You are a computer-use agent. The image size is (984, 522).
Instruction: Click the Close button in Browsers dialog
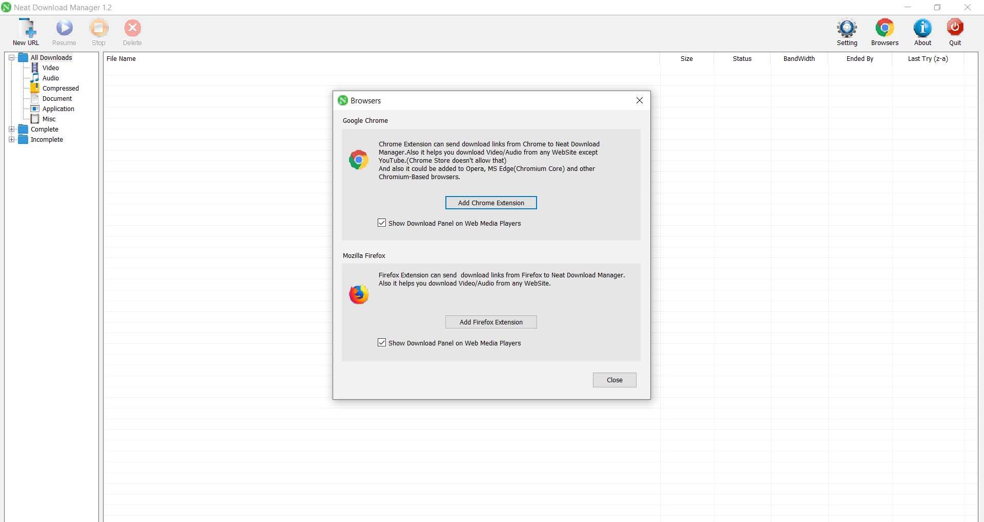(614, 380)
